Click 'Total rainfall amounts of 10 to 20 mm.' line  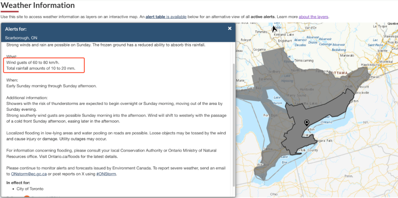[41, 68]
